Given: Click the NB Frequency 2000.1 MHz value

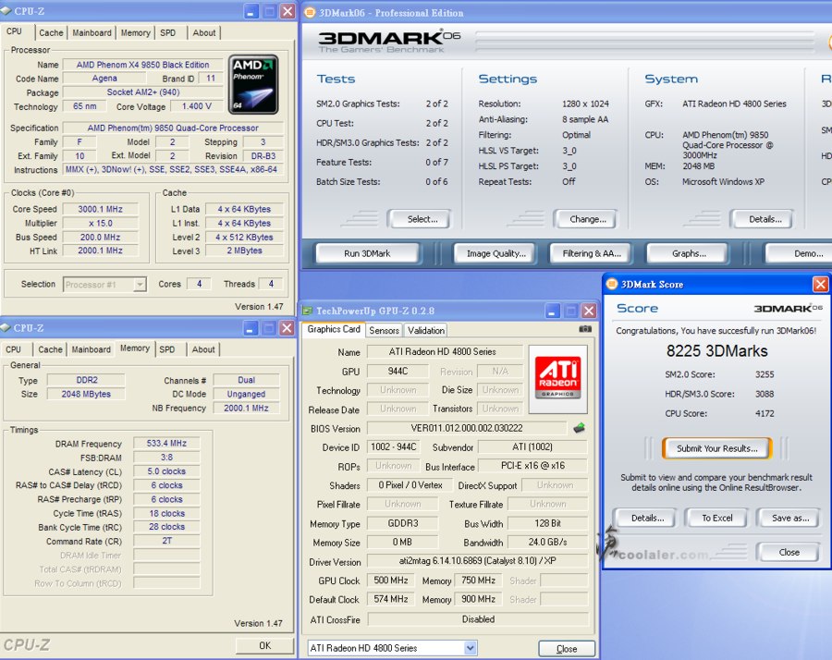Looking at the screenshot, I should pyautogui.click(x=246, y=408).
